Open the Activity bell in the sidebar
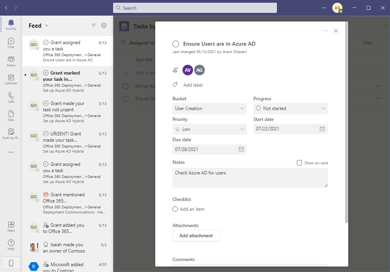 (x=11, y=25)
